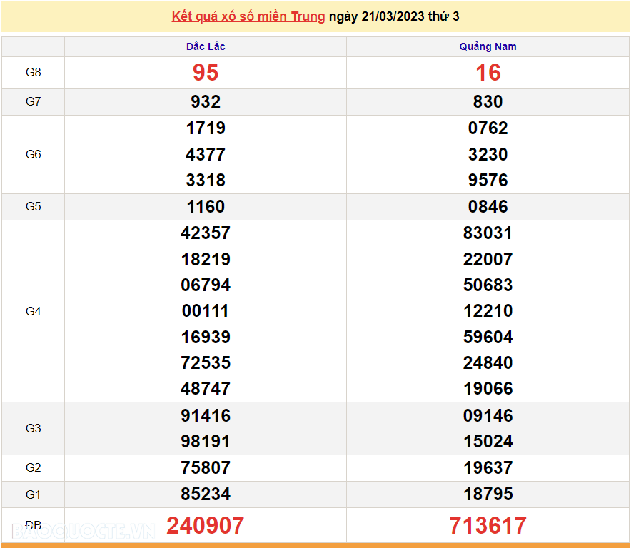Click the red G8 result 95
The height and width of the screenshot is (548, 631).
(206, 73)
